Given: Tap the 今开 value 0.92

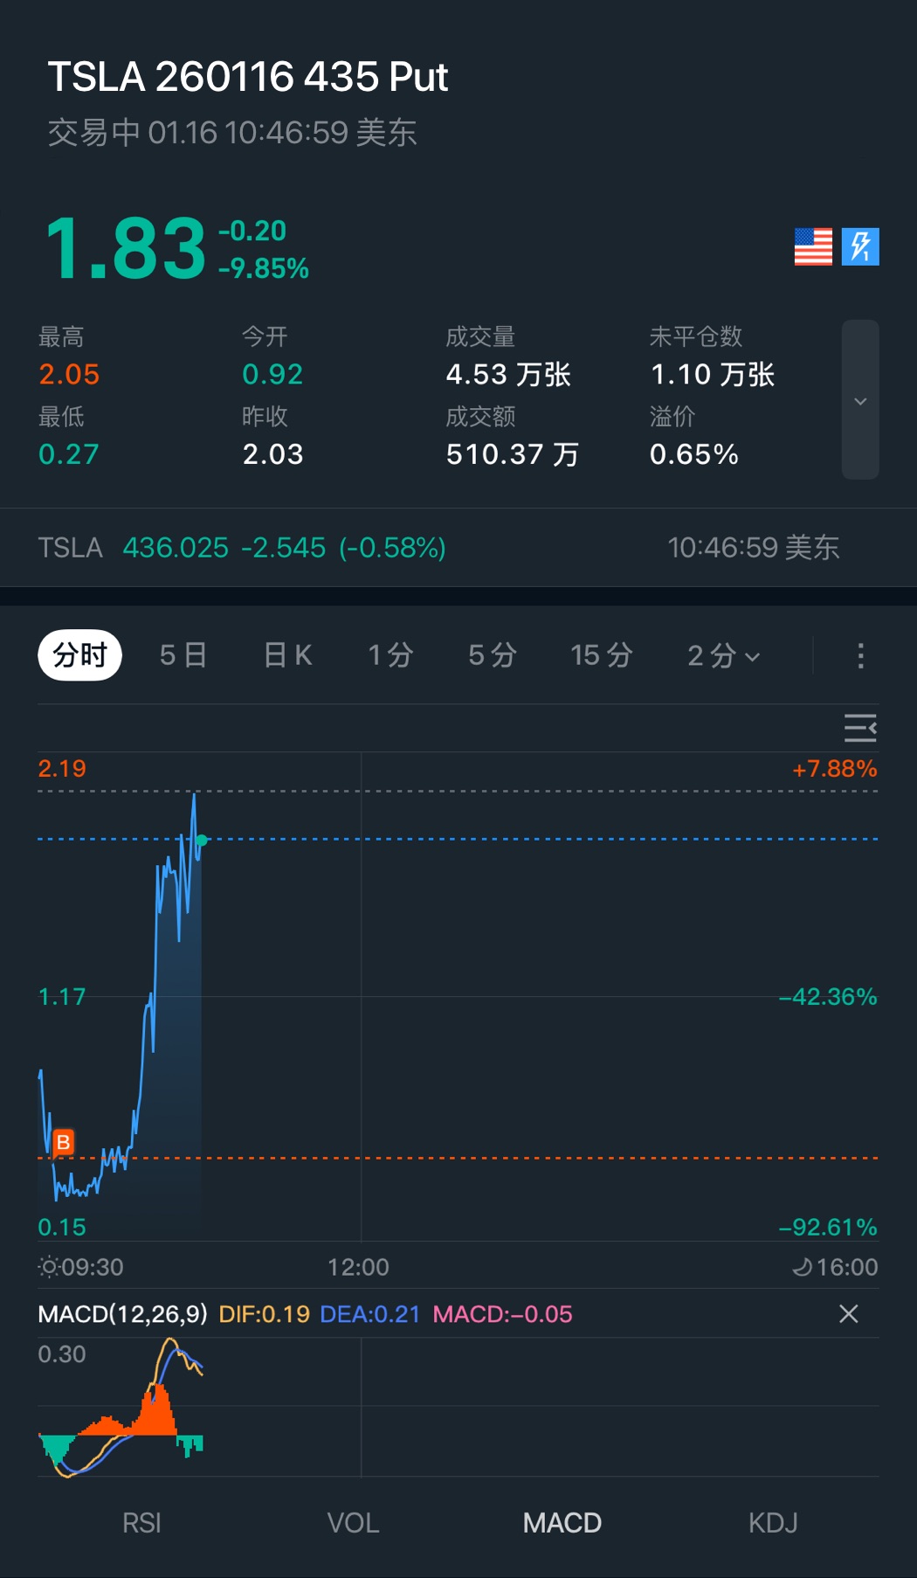Looking at the screenshot, I should pyautogui.click(x=272, y=374).
